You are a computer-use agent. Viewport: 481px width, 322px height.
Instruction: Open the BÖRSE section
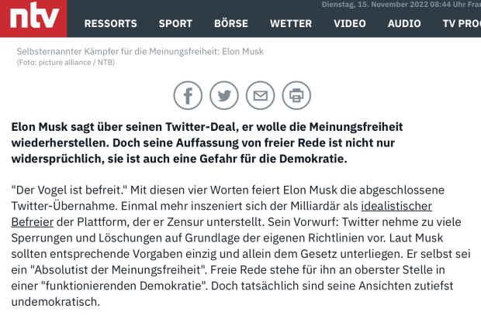(x=231, y=23)
